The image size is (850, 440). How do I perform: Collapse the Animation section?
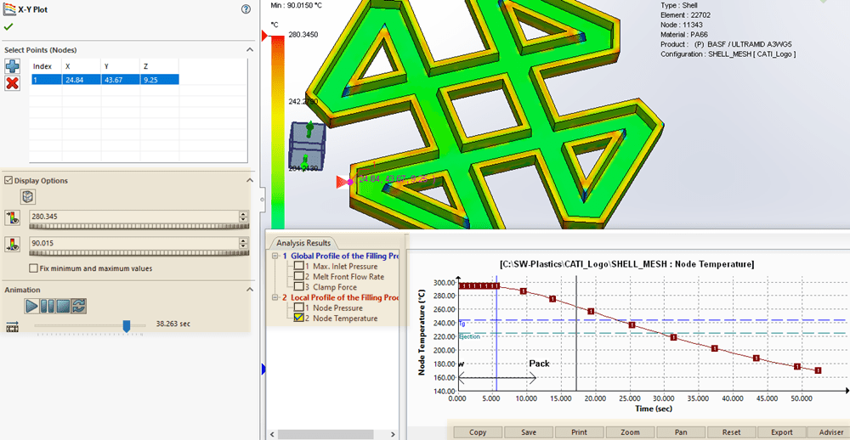point(250,290)
